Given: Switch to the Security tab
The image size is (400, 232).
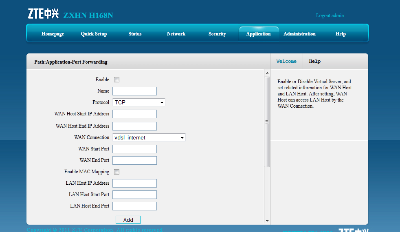Looking at the screenshot, I should tap(217, 34).
